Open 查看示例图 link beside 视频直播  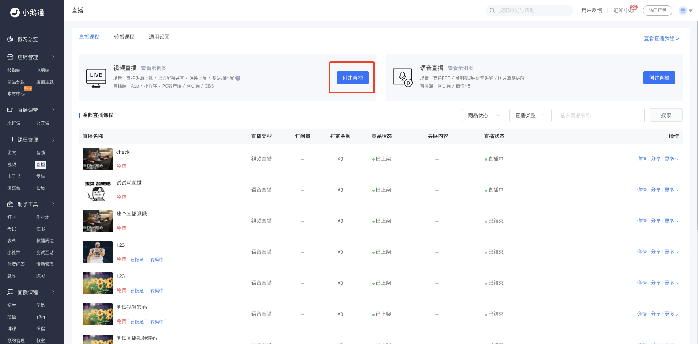154,68
